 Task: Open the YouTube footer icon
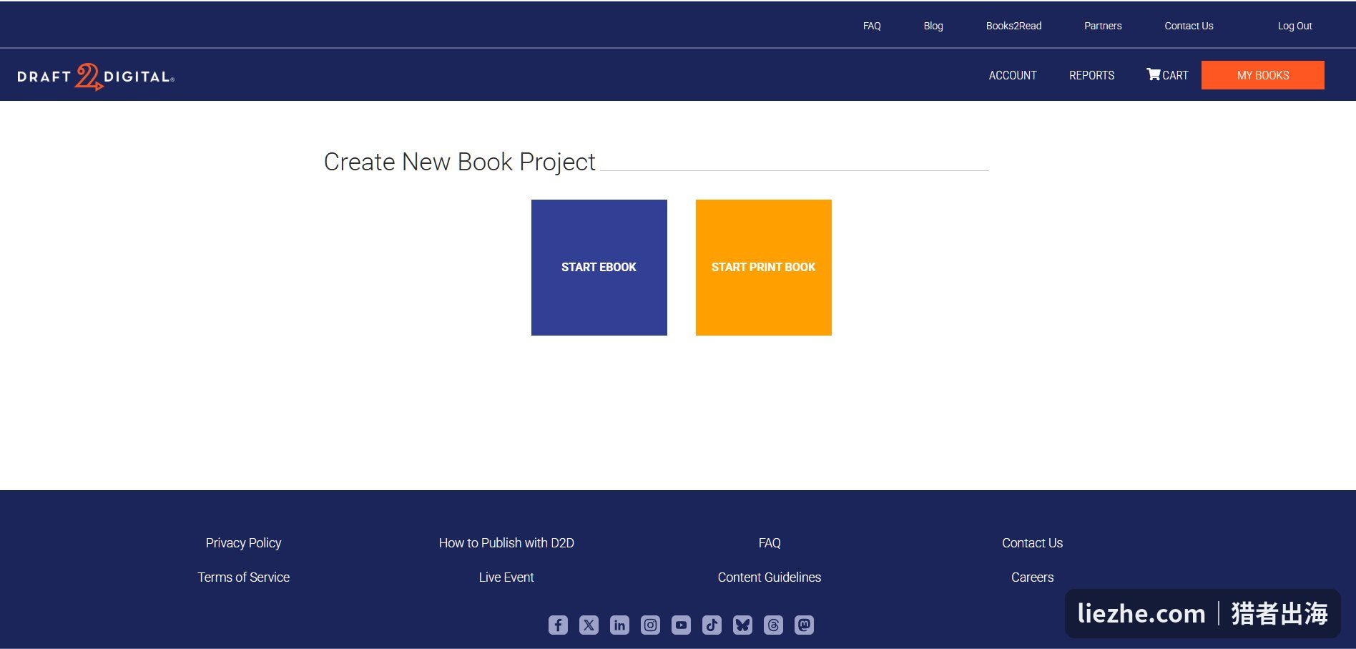coord(681,625)
